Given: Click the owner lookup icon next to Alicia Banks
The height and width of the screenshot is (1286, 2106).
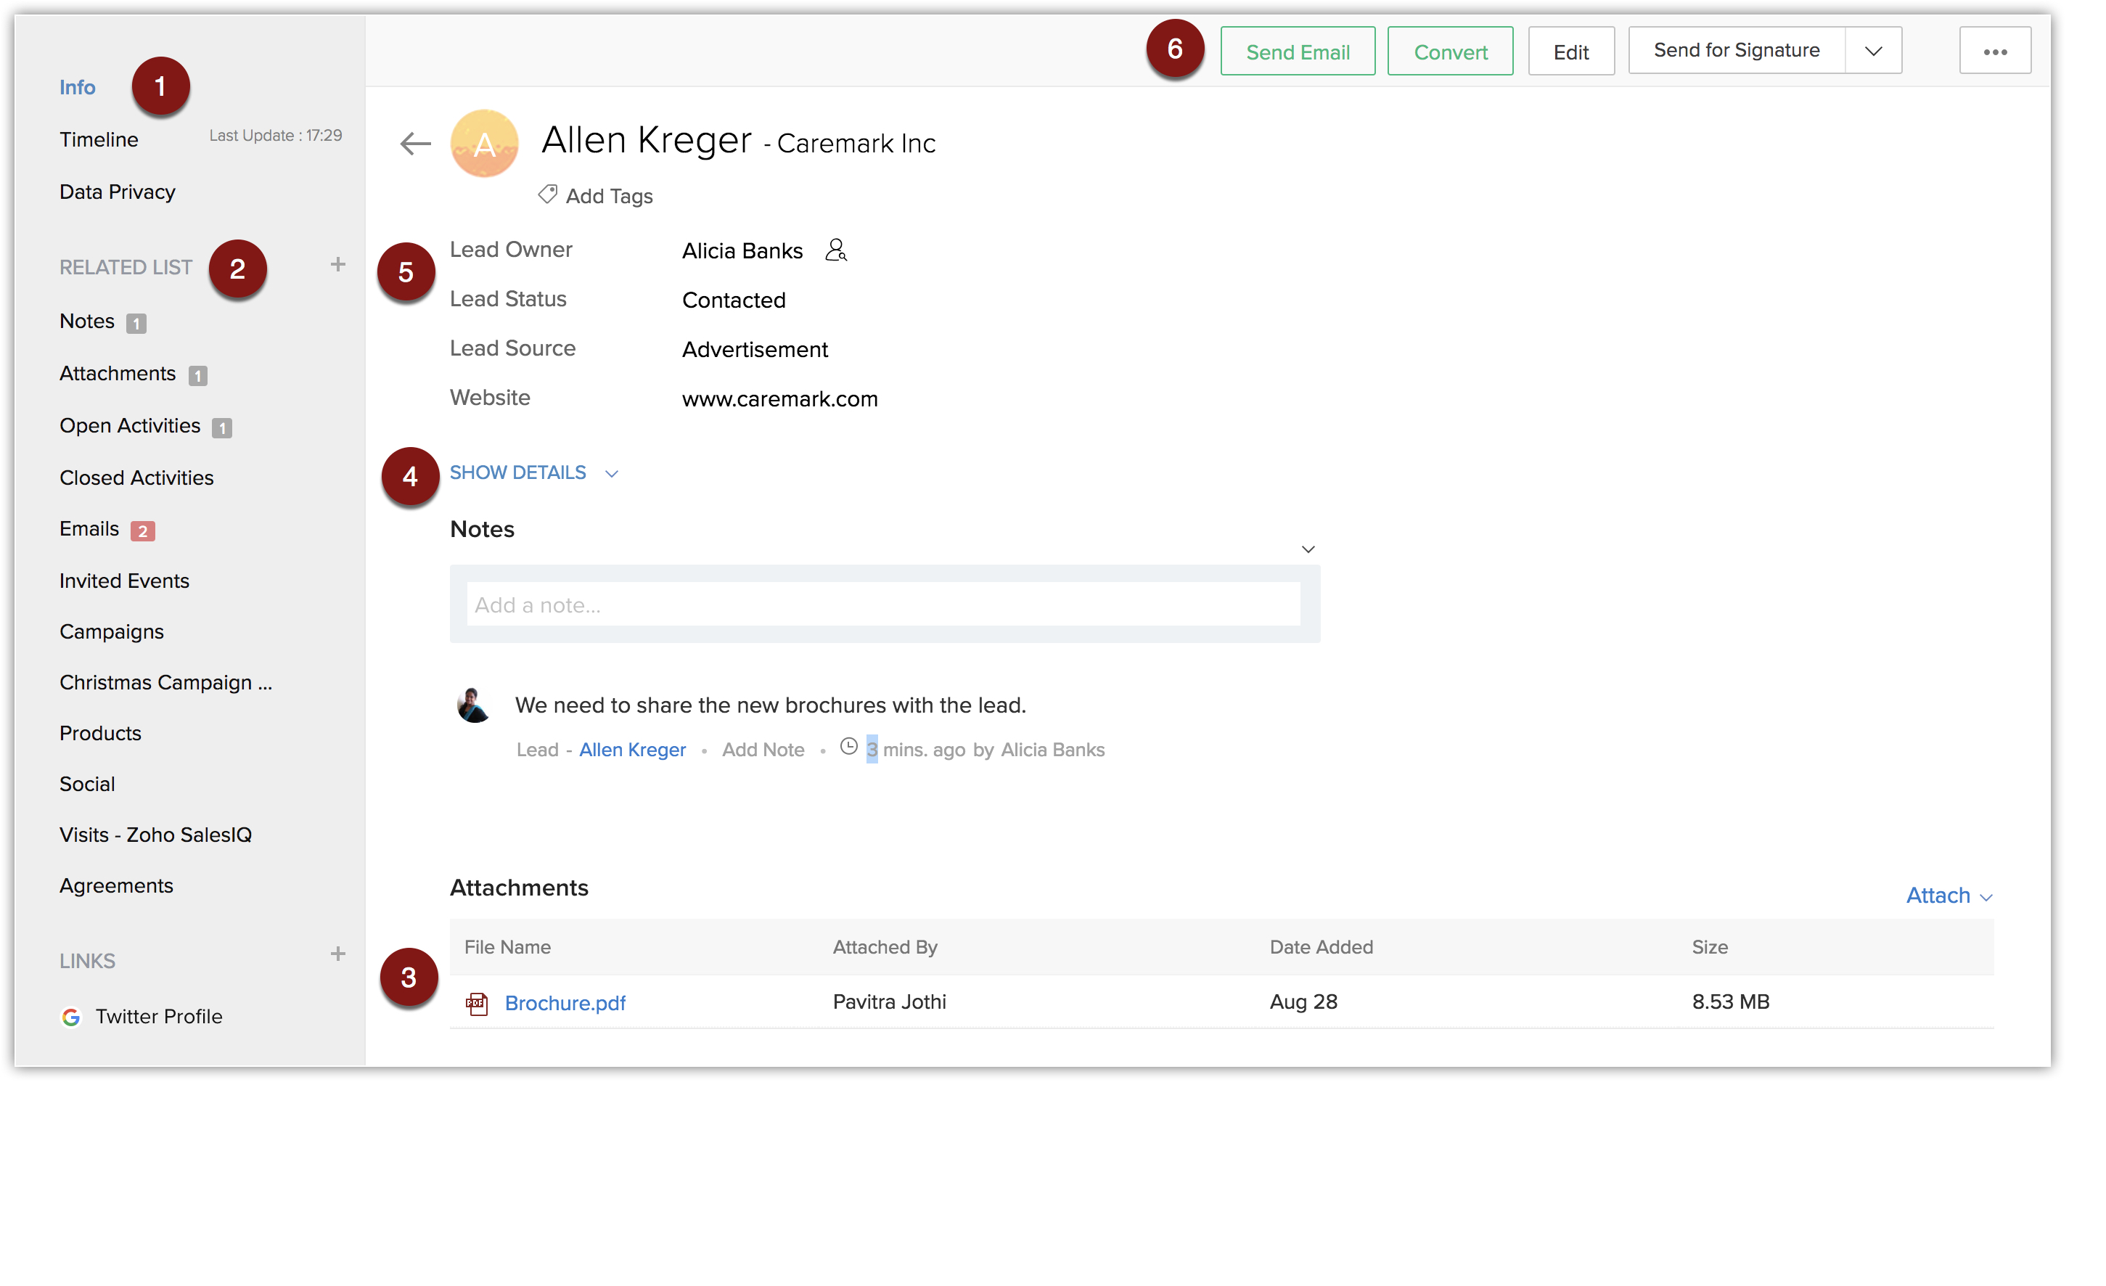Looking at the screenshot, I should (835, 250).
